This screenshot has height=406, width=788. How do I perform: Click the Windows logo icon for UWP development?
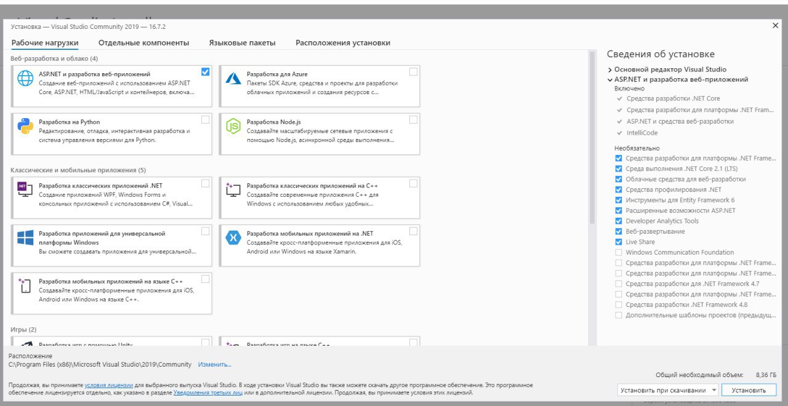pos(25,237)
